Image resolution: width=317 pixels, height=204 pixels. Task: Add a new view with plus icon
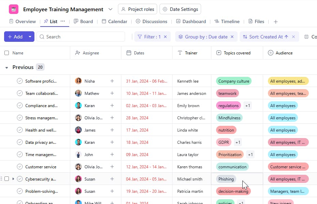click(275, 21)
